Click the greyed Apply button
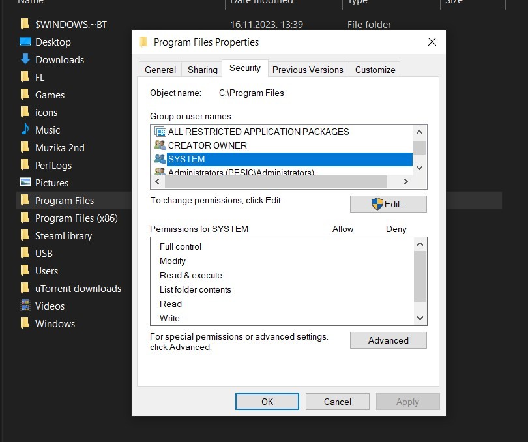 point(408,402)
